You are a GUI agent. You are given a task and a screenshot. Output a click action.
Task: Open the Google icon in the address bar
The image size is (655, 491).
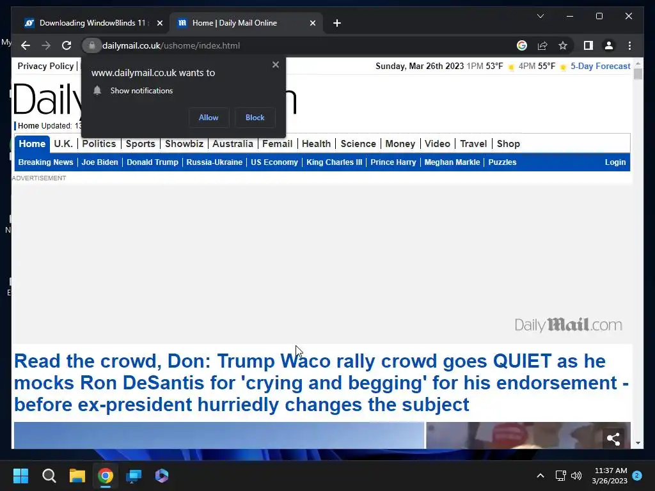pos(522,45)
